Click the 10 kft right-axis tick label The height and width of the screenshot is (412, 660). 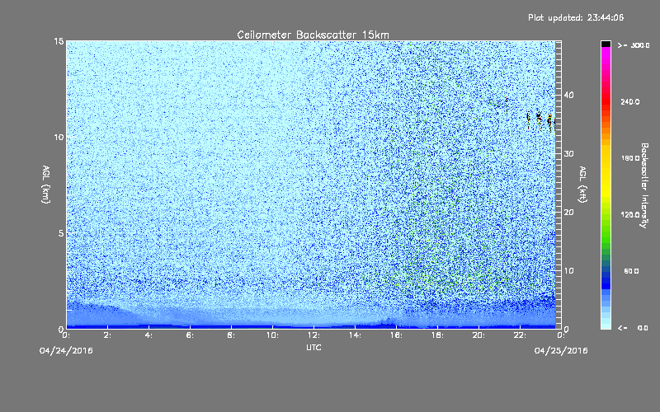pyautogui.click(x=568, y=271)
